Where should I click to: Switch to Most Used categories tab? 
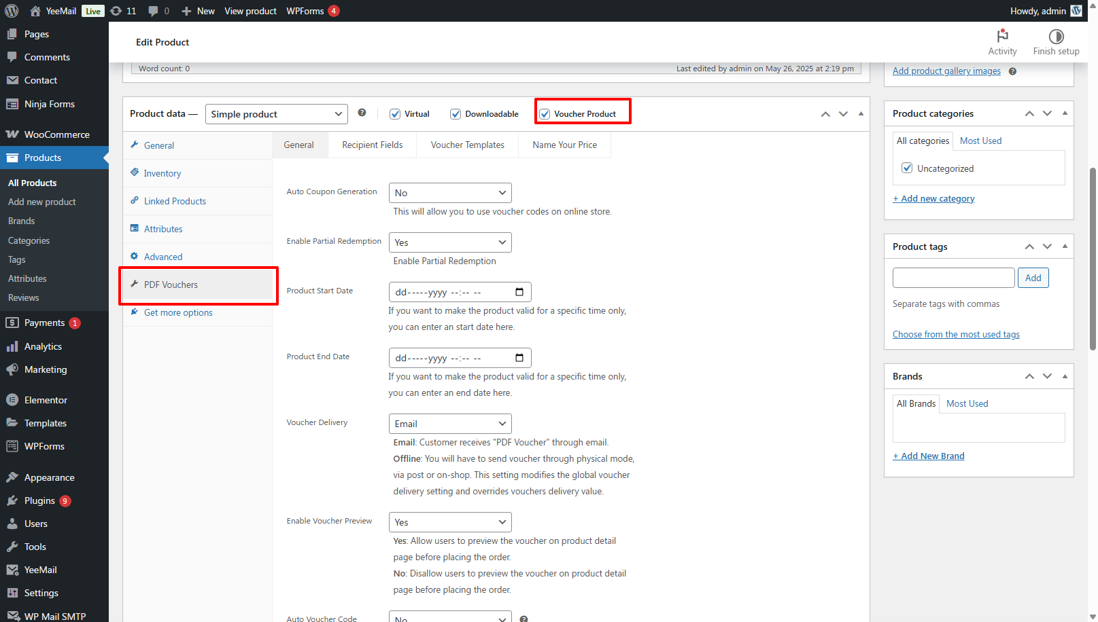(980, 141)
